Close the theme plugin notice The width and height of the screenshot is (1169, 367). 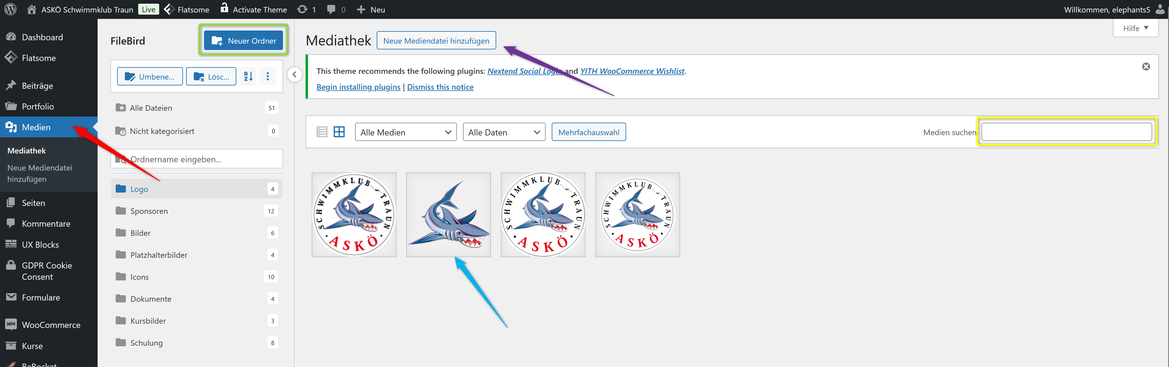coord(1146,67)
